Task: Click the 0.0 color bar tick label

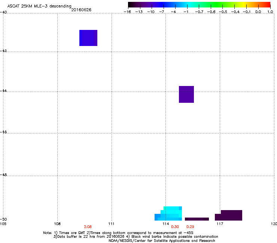Action: tap(258, 12)
